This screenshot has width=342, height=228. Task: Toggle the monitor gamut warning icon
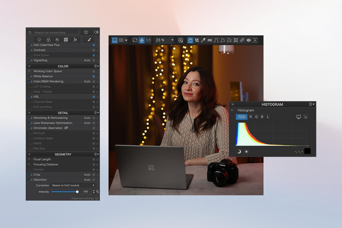pos(299,117)
